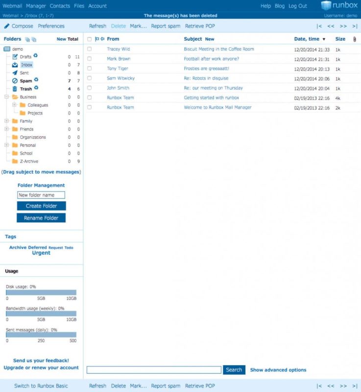361x392 pixels.
Task: Check the Sam Witwicky message checkbox
Action: pyautogui.click(x=90, y=78)
